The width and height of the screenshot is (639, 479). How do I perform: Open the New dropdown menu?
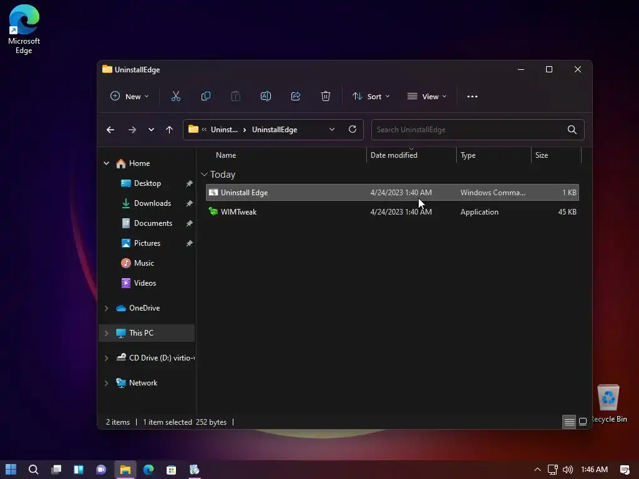pyautogui.click(x=130, y=97)
